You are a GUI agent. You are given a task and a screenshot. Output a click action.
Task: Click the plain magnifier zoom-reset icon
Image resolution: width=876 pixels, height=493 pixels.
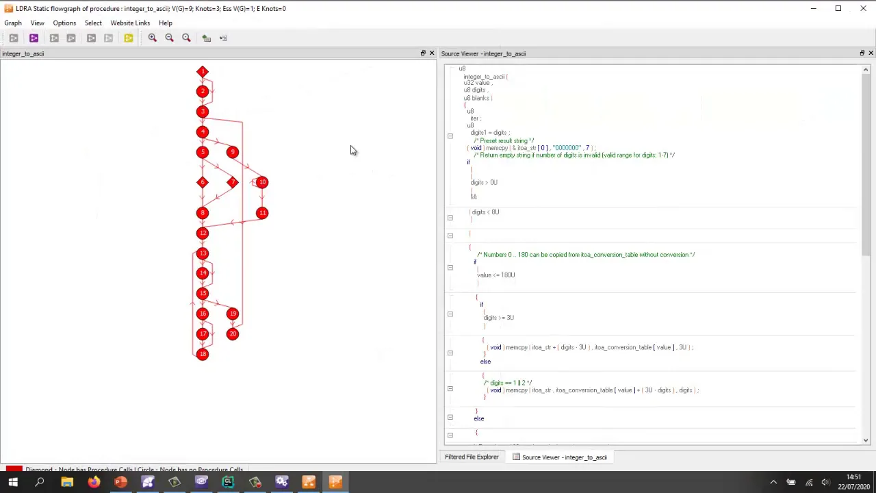(186, 38)
